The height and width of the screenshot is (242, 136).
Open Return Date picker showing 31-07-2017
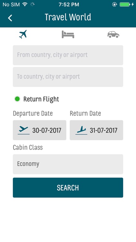(x=96, y=130)
